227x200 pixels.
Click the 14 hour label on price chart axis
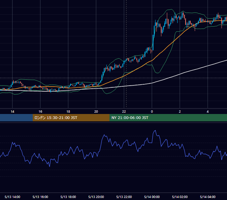(x=12, y=112)
